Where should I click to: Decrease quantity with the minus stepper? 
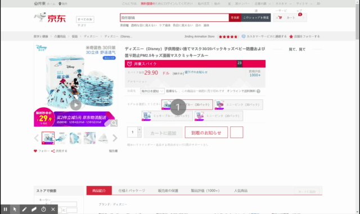point(139,135)
